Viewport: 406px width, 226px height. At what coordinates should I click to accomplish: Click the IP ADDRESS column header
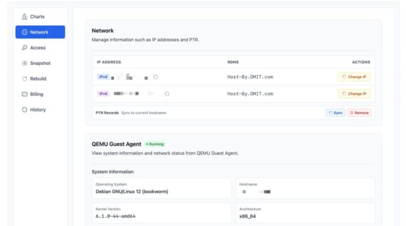coord(109,62)
